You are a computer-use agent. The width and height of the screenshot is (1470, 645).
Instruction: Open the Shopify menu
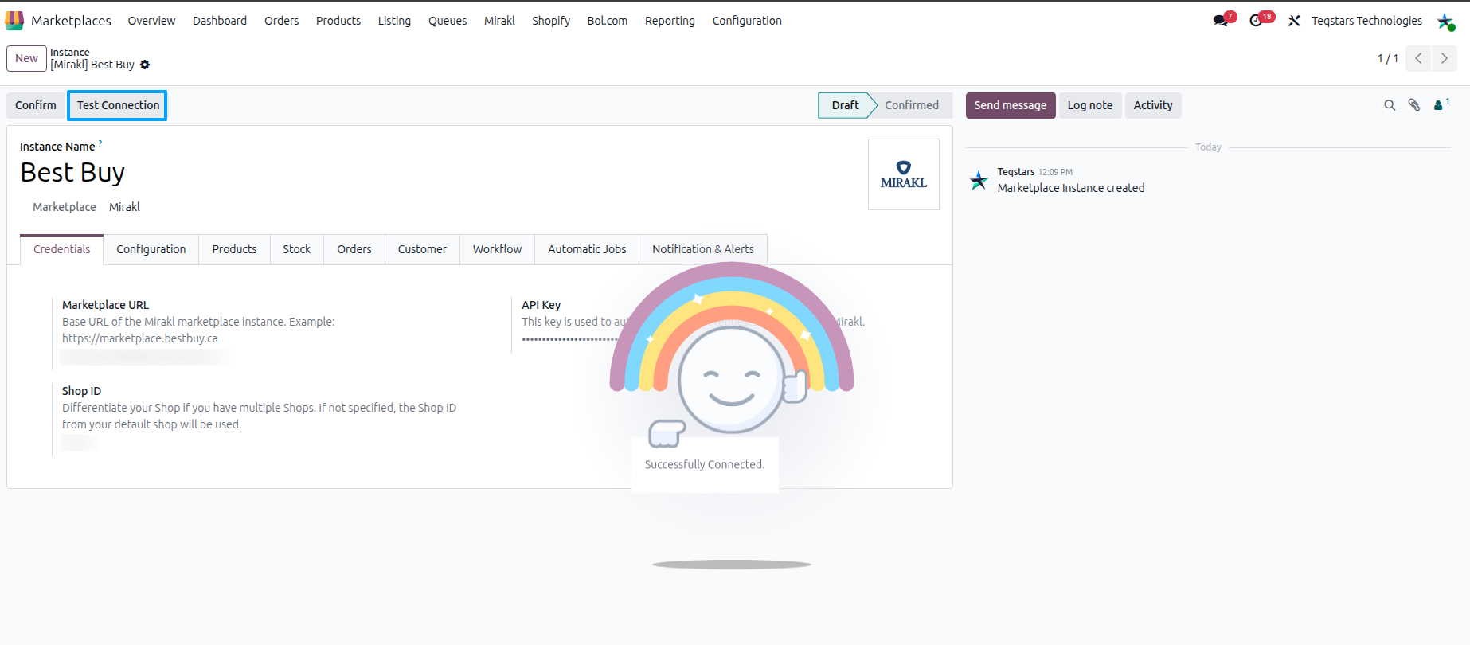(x=551, y=21)
